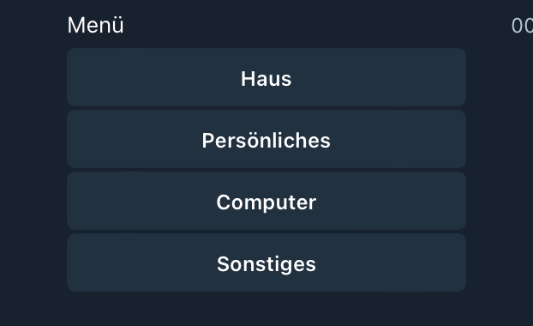
Task: Show the Sonstiges category
Action: (x=266, y=263)
